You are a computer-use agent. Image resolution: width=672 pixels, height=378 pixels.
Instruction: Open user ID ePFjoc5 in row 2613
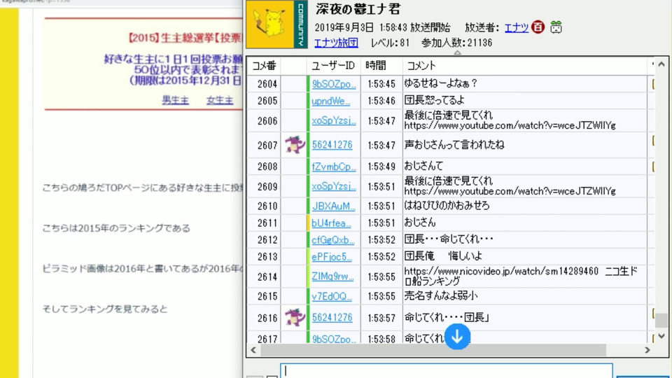coord(332,257)
